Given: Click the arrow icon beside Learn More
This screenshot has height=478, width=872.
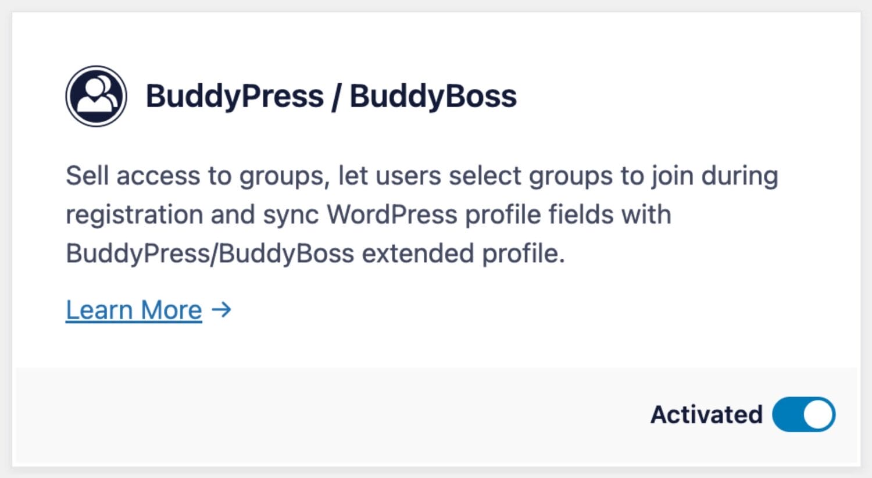Looking at the screenshot, I should pos(221,310).
